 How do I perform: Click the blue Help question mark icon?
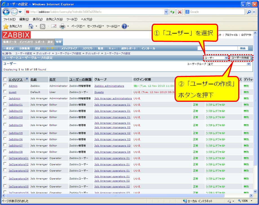click(x=124, y=26)
